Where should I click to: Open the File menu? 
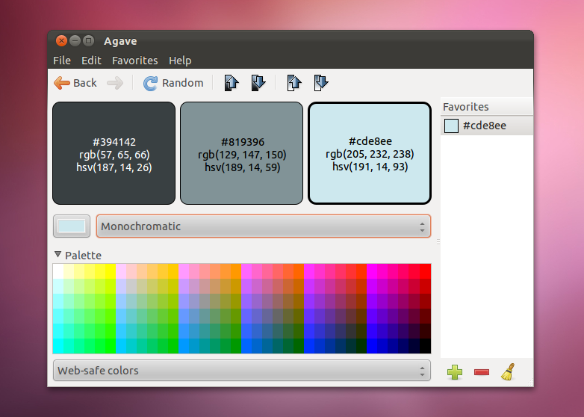62,61
